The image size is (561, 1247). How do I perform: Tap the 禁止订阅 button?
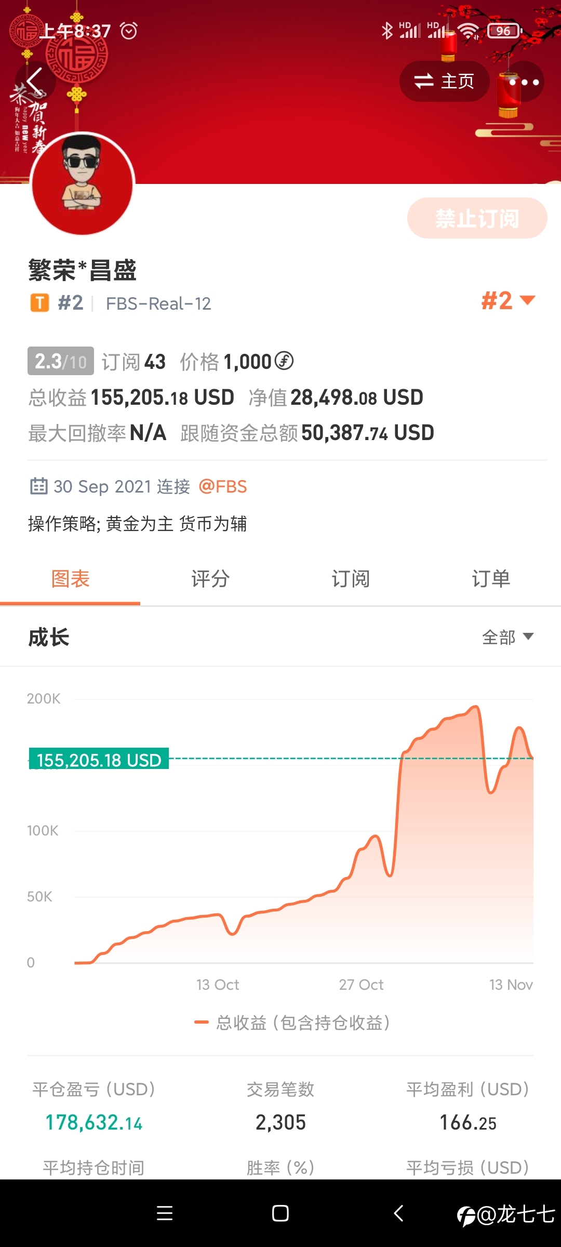(x=477, y=218)
